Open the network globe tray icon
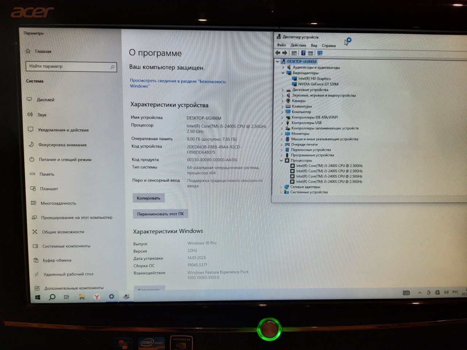The width and height of the screenshot is (467, 350). [437, 292]
